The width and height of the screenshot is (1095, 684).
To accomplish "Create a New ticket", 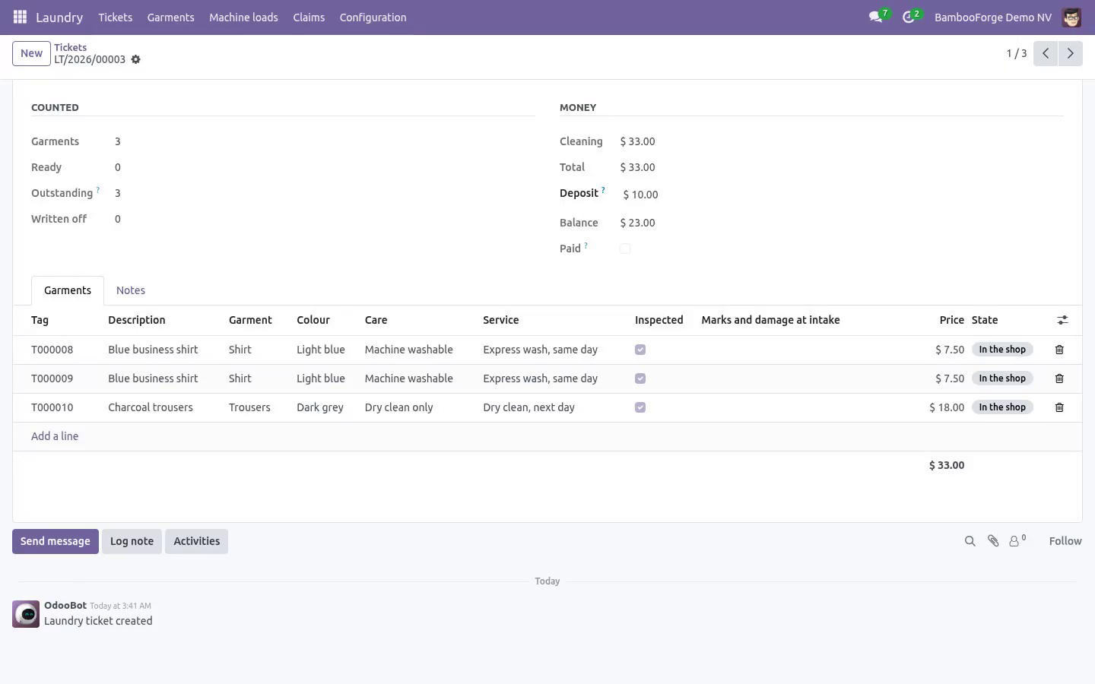I will coord(31,53).
